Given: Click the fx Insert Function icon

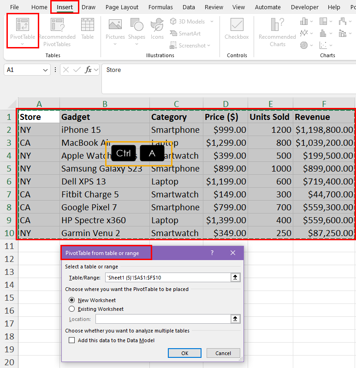Looking at the screenshot, I should click(x=88, y=70).
